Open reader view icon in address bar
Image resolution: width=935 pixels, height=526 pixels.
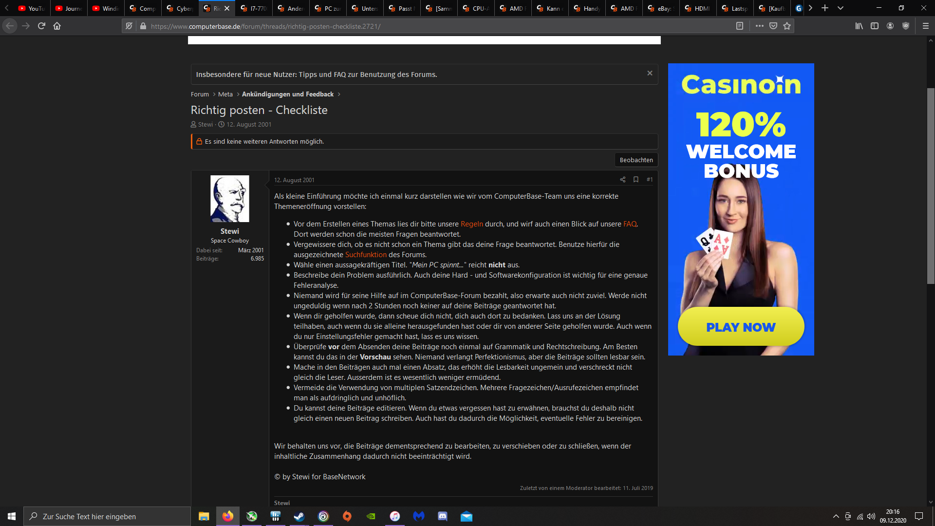coord(739,26)
